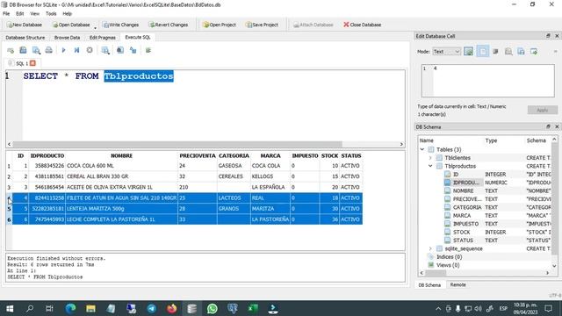
Task: Click the execute current line icon
Action: pyautogui.click(x=76, y=50)
